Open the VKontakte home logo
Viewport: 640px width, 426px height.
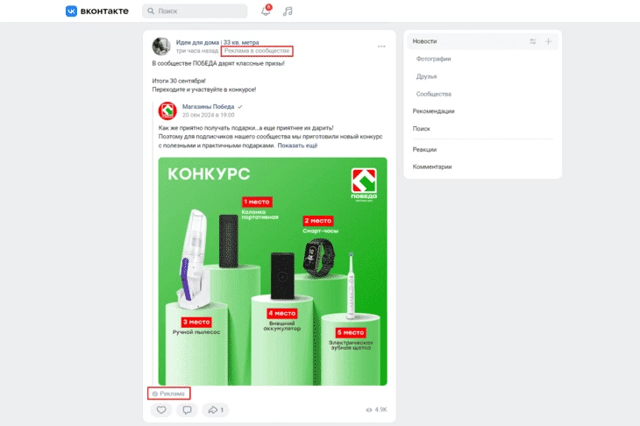coord(97,11)
